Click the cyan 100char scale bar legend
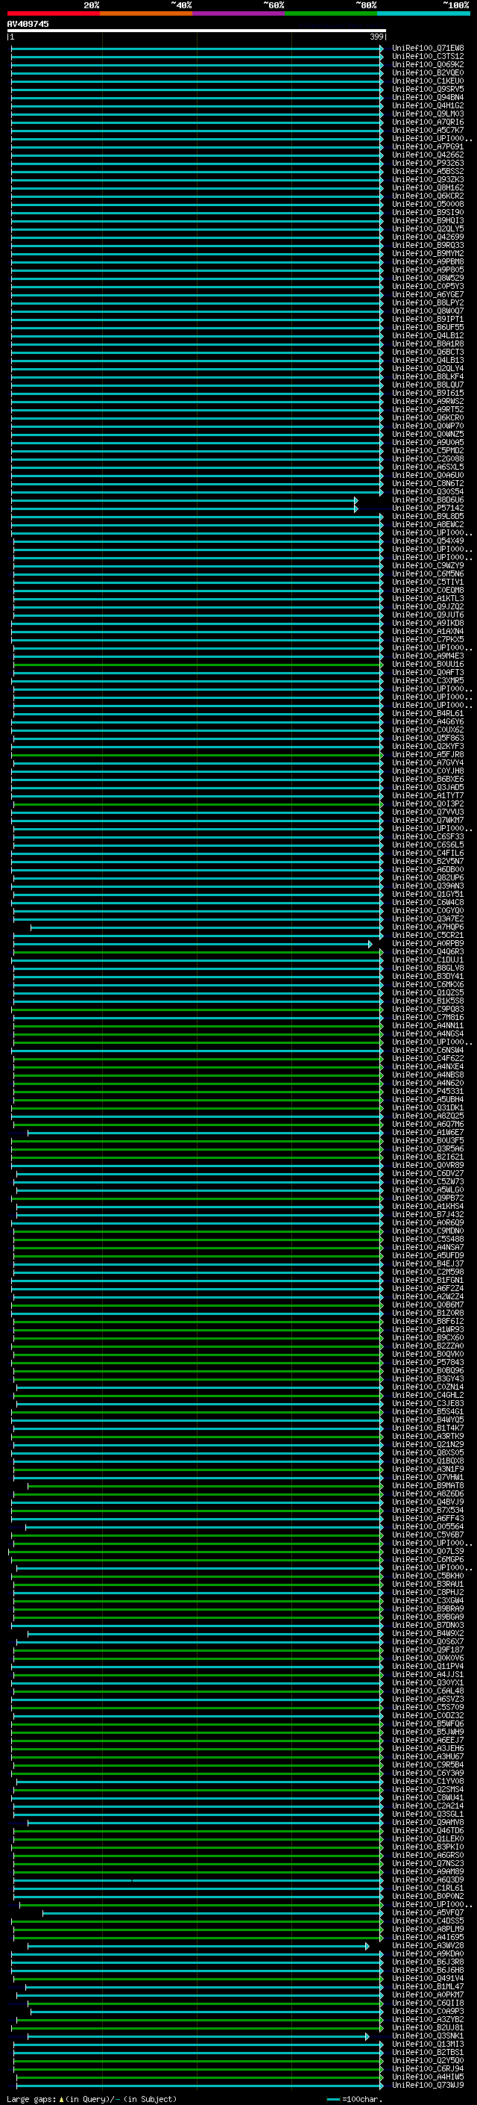Screen dimensions: 477x2105 (x=332, y=2099)
